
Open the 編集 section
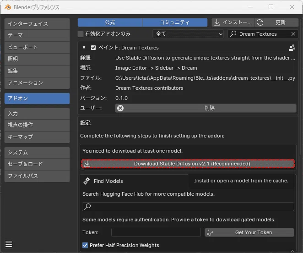click(x=37, y=71)
